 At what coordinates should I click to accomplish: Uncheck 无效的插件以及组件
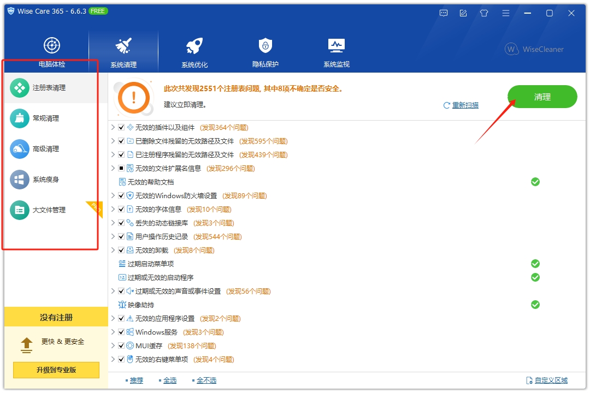[x=121, y=127]
